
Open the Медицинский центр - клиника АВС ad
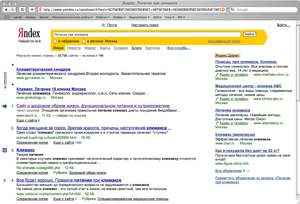(248, 86)
